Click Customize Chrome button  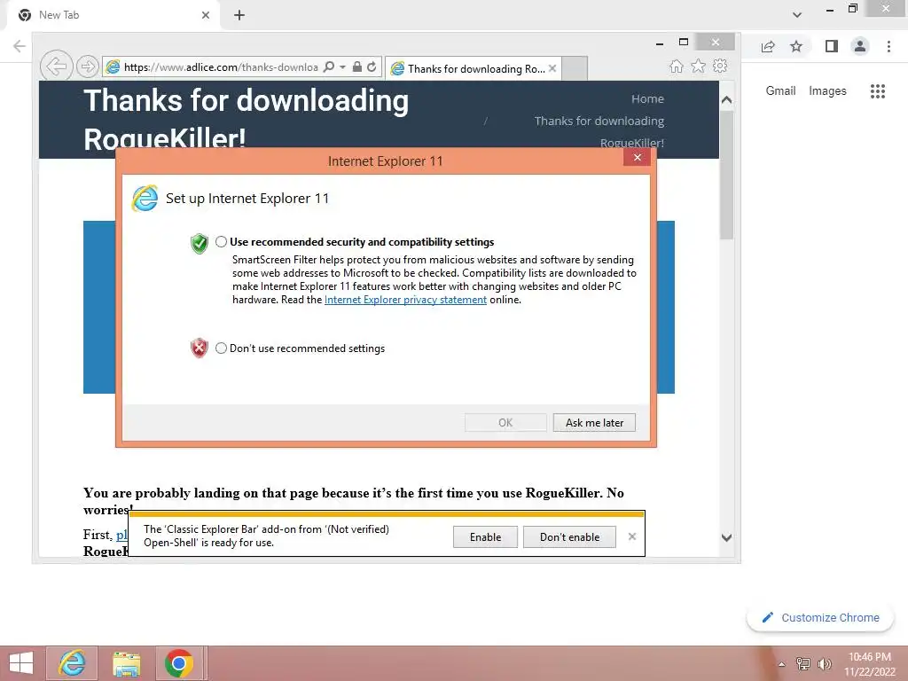click(820, 617)
